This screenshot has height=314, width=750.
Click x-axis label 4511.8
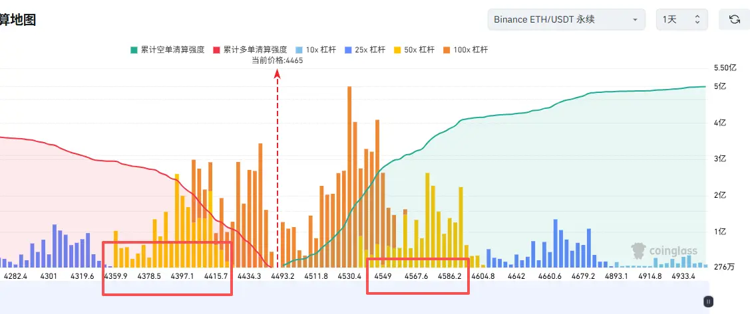click(316, 276)
